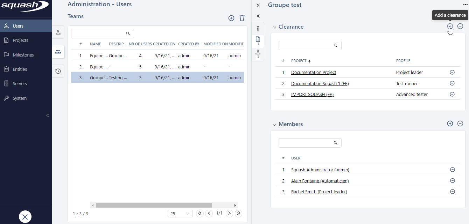The image size is (469, 224).
Task: Open the three-dot menu for Groupe test
Action: click(465, 5)
